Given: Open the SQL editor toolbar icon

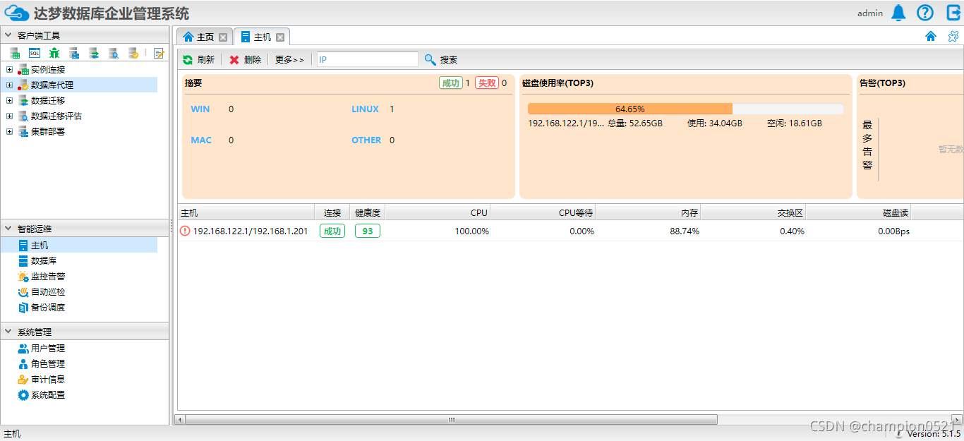Looking at the screenshot, I should [35, 53].
